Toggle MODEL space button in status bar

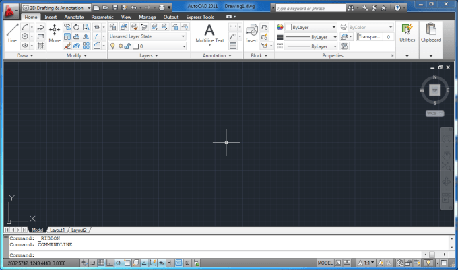pyautogui.click(x=325, y=263)
